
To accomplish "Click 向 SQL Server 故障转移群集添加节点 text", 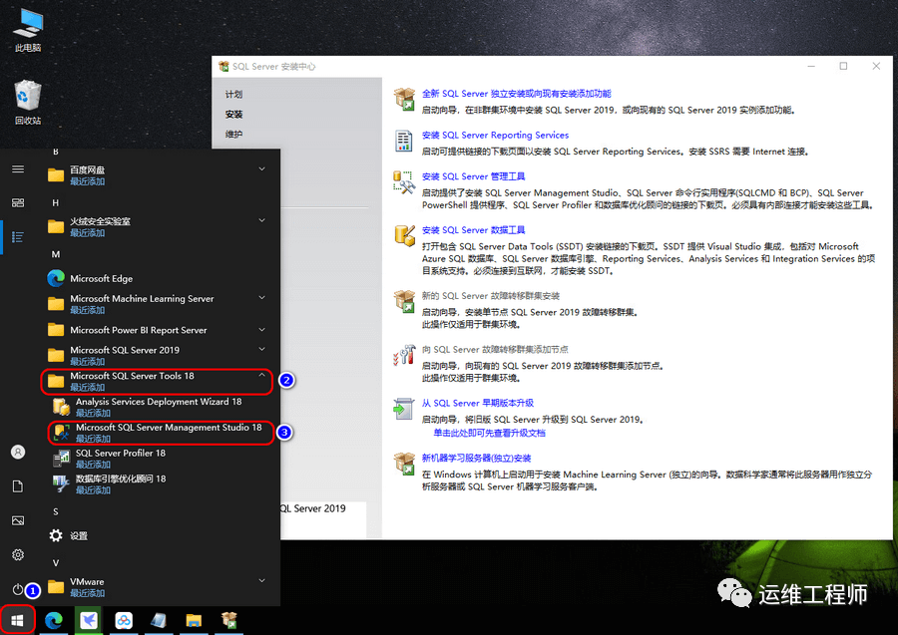I will pos(495,349).
